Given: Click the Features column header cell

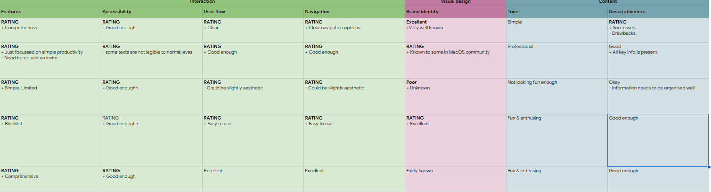Looking at the screenshot, I should 50,11.
